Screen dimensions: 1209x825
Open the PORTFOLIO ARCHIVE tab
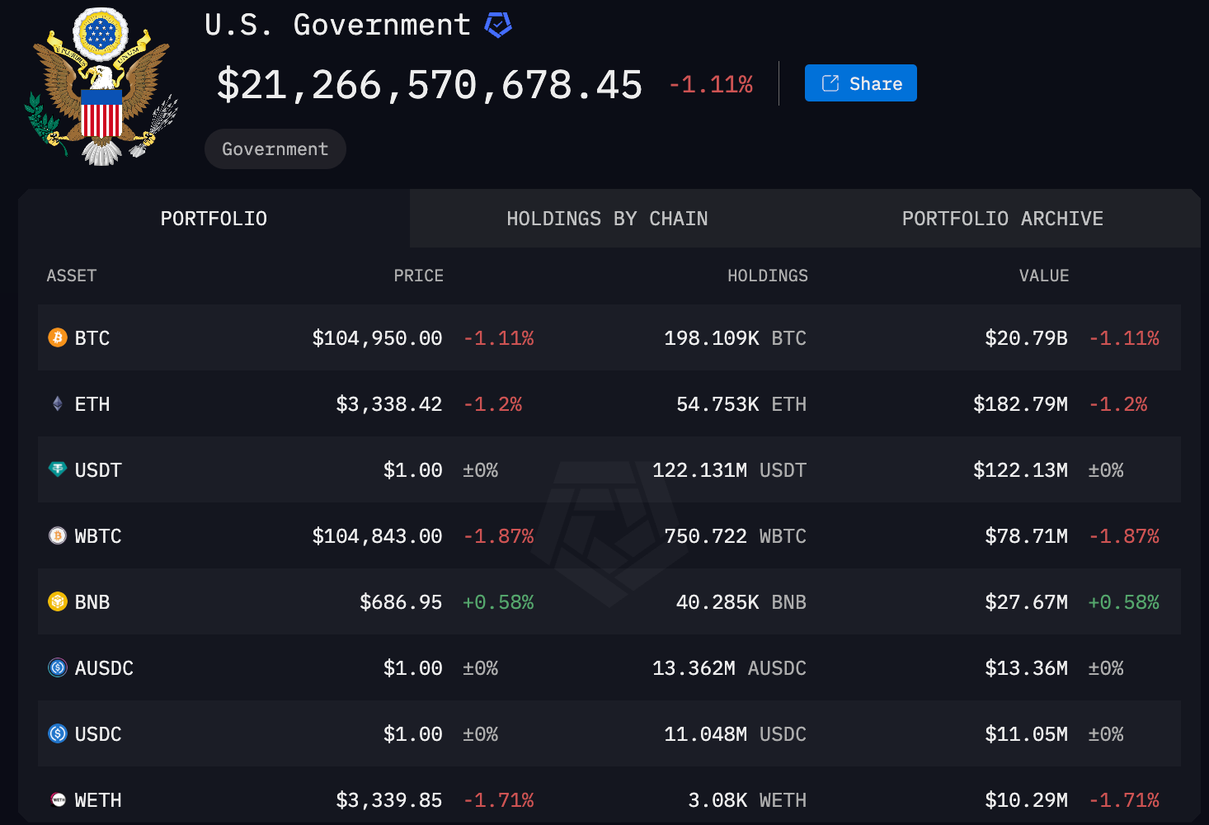click(x=1003, y=219)
